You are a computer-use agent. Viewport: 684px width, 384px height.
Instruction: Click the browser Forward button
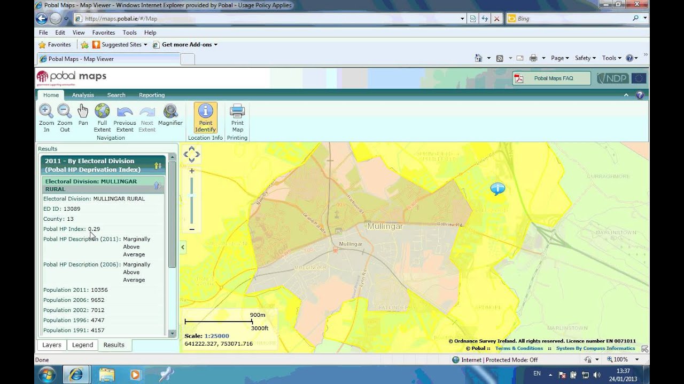pos(56,18)
